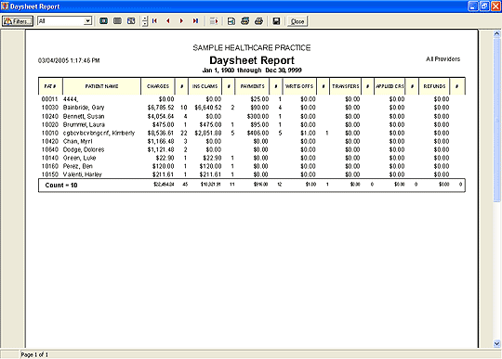This screenshot has height=359, width=502.
Task: Click charges value $4,054.64
Action: coord(161,116)
